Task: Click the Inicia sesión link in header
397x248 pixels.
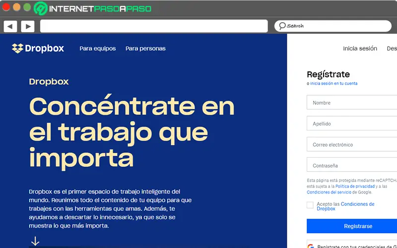Action: [x=360, y=48]
